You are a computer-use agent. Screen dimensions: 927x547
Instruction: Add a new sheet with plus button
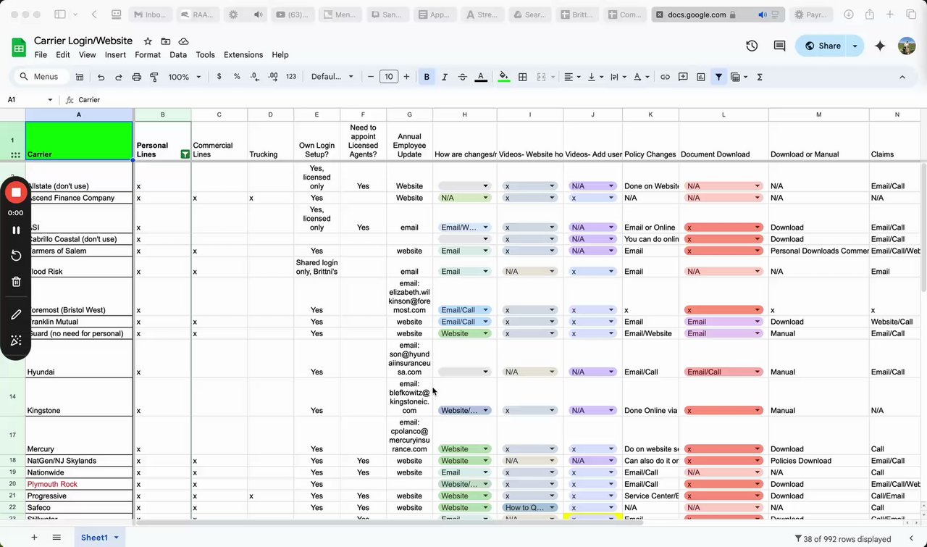click(33, 538)
